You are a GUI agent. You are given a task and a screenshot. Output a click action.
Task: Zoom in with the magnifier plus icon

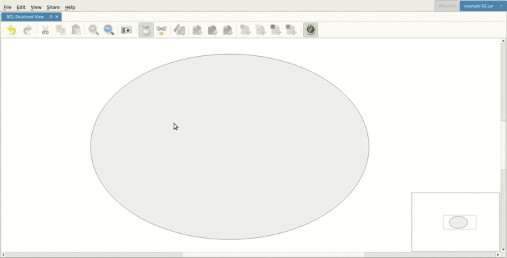(94, 30)
